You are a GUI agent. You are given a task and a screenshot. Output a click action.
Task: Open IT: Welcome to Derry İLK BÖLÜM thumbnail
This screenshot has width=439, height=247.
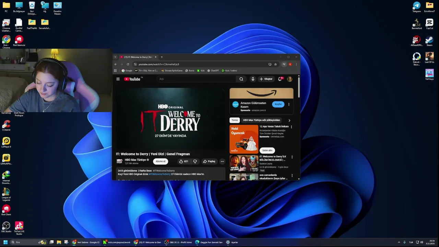[244, 163]
